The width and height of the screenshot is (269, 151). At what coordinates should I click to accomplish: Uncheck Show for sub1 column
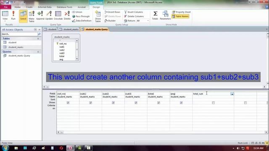click(91, 102)
